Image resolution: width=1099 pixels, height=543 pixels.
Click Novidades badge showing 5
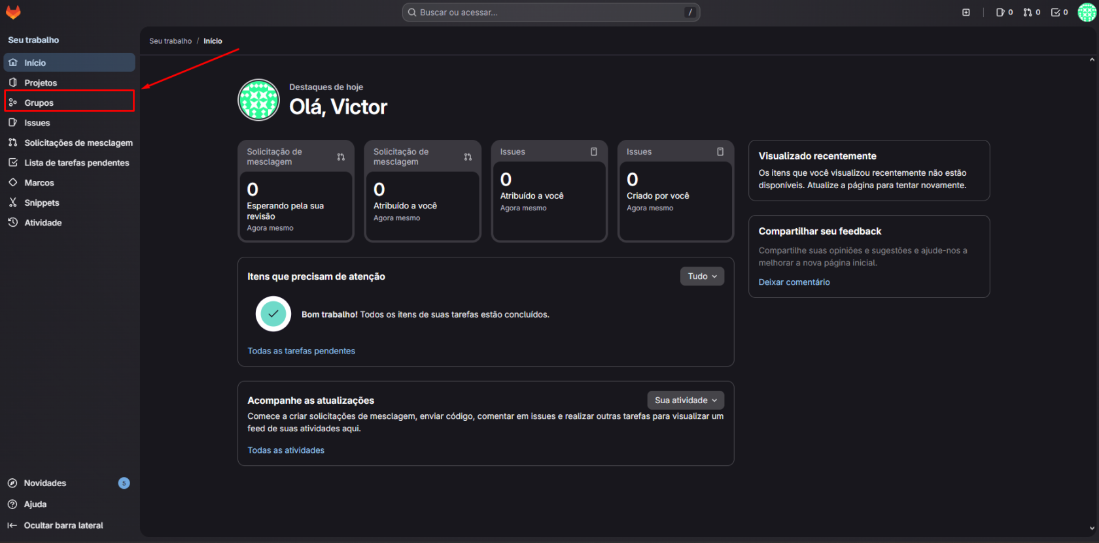(x=124, y=483)
